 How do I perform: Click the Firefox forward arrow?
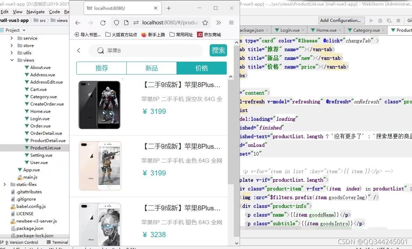coord(90,23)
